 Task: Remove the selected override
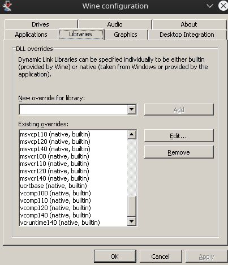(x=179, y=152)
